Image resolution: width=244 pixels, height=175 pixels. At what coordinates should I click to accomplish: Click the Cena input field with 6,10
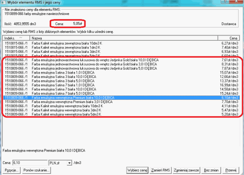point(29,162)
